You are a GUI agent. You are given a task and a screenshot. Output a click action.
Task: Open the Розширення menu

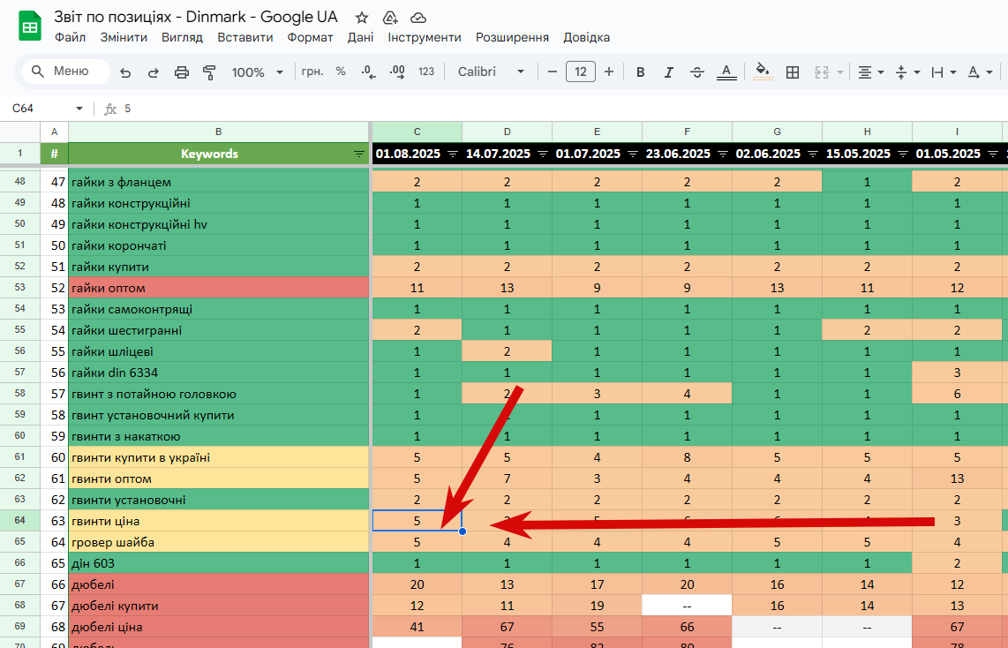(512, 37)
